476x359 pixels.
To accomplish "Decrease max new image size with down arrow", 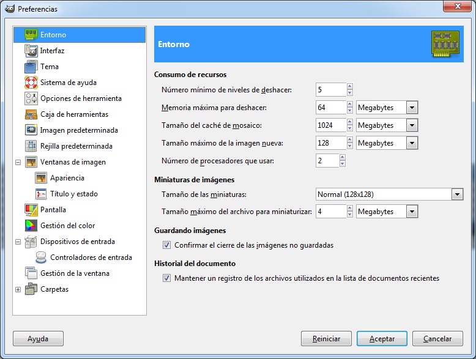I will 350,146.
